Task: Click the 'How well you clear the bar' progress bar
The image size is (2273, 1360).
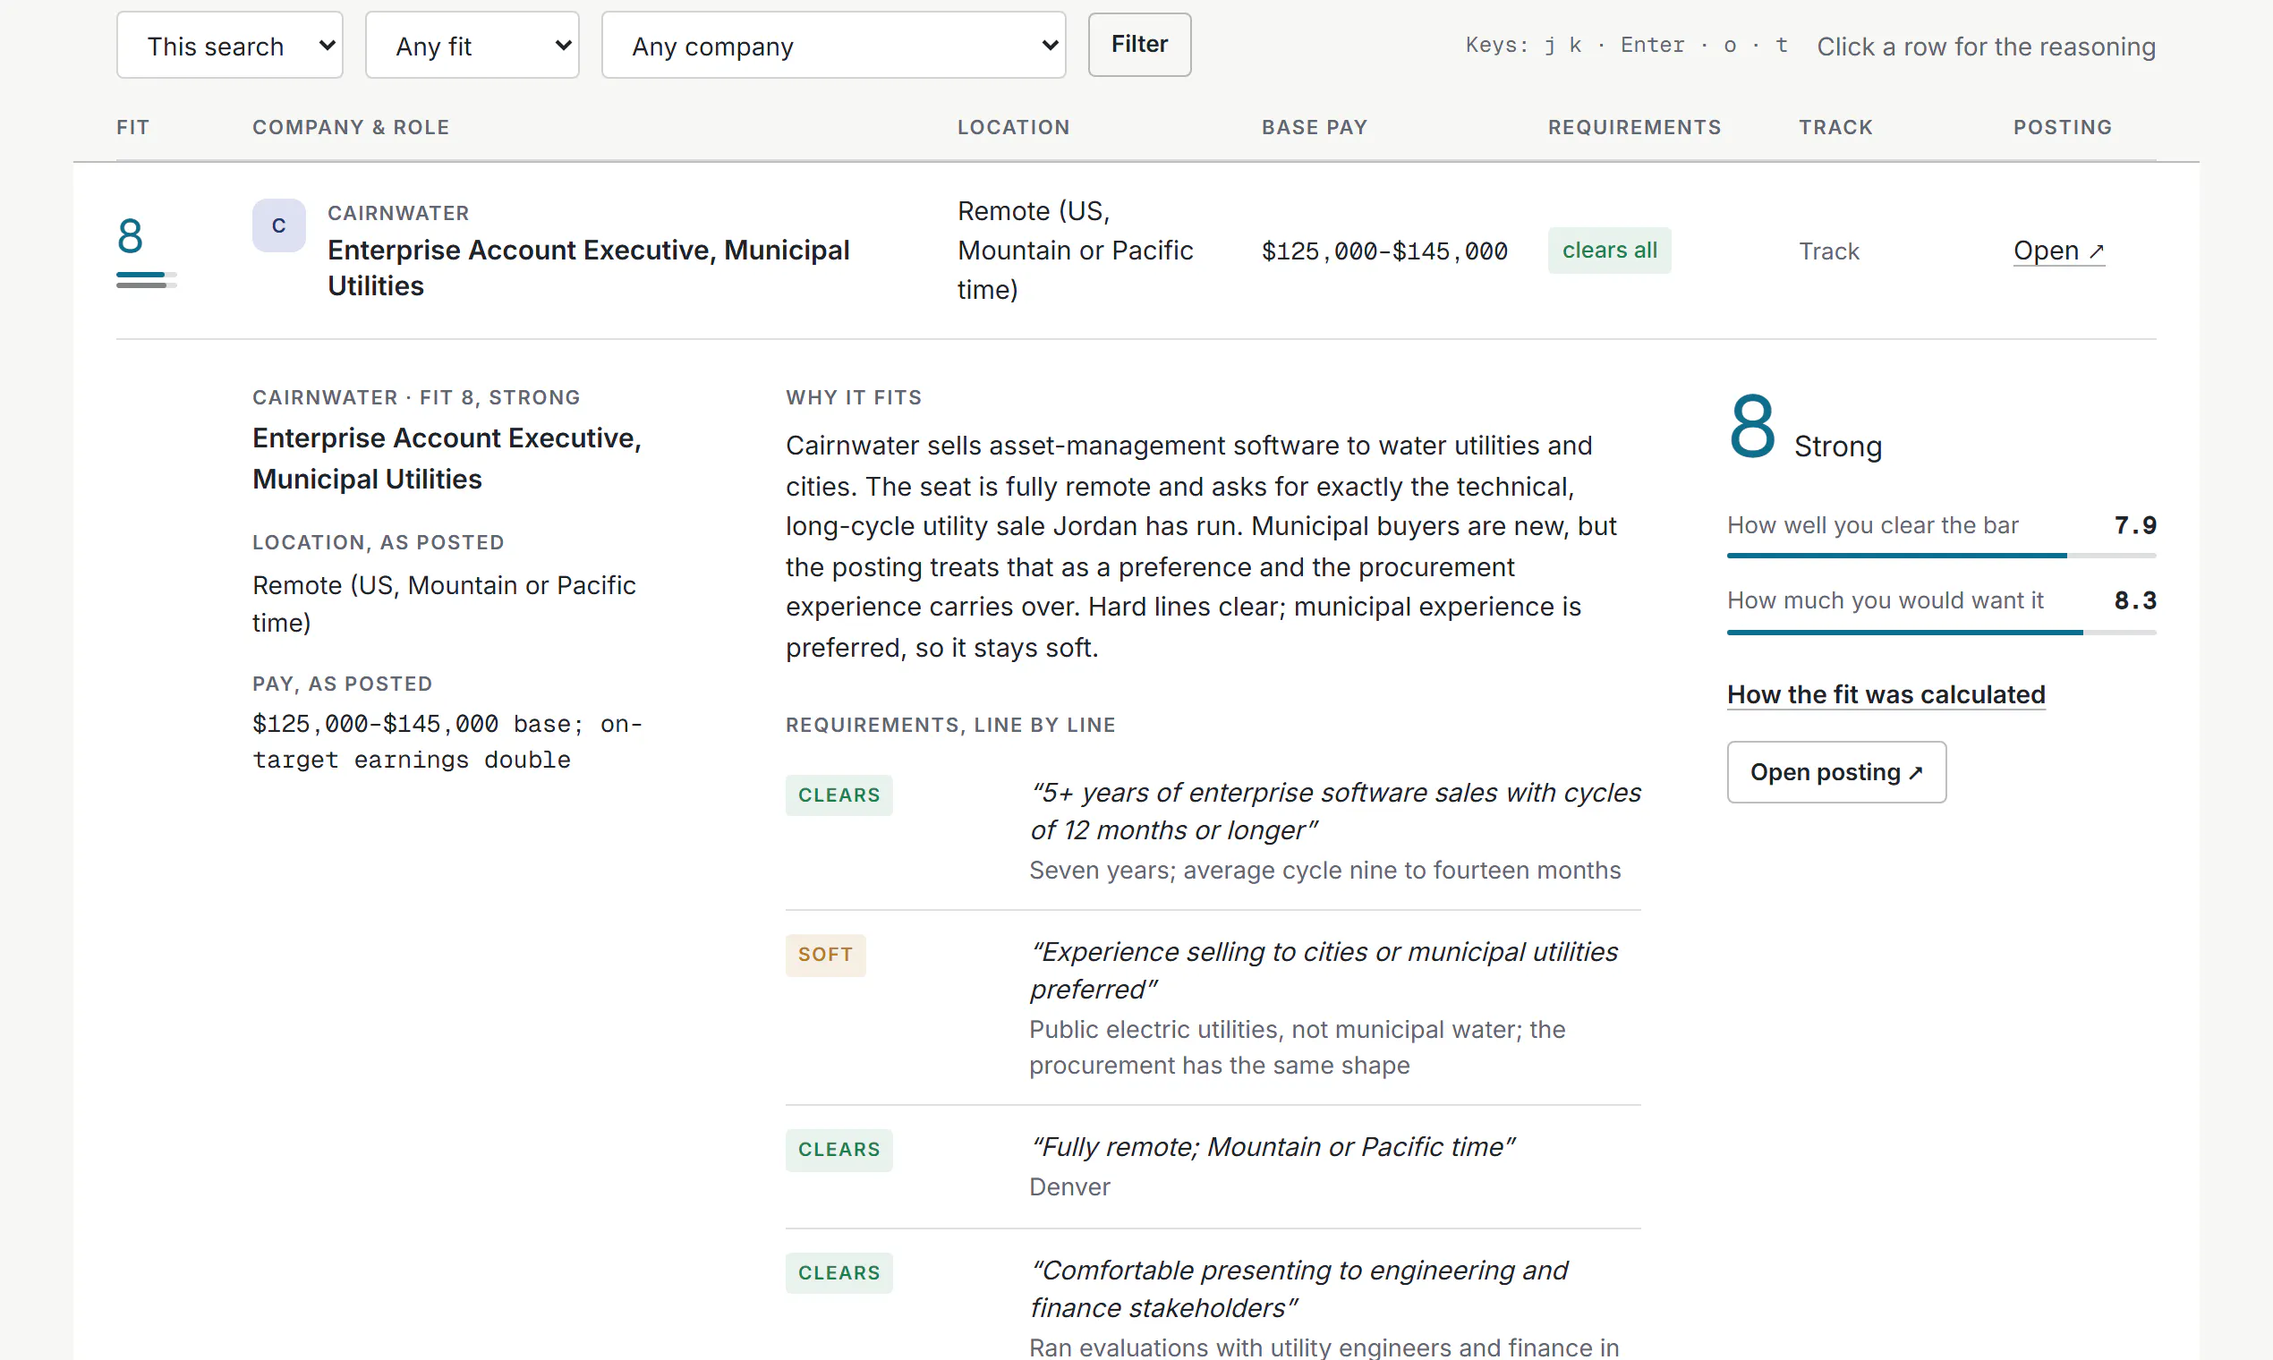Action: tap(1941, 556)
